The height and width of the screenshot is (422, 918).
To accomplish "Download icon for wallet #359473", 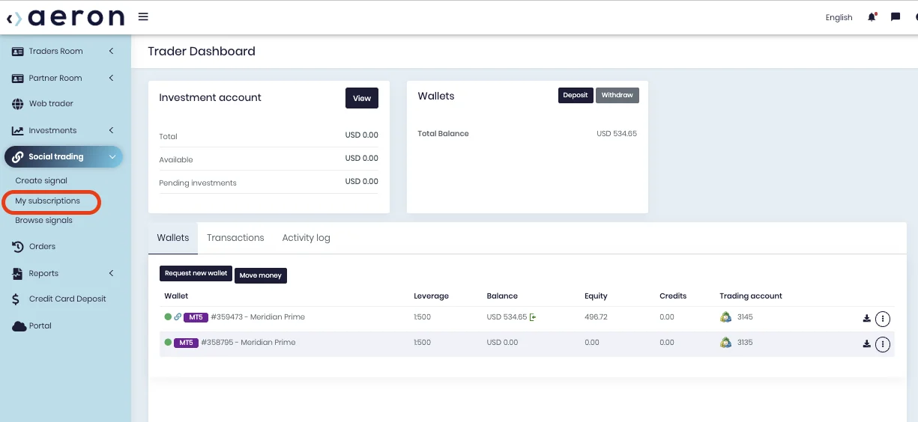I will click(x=866, y=319).
